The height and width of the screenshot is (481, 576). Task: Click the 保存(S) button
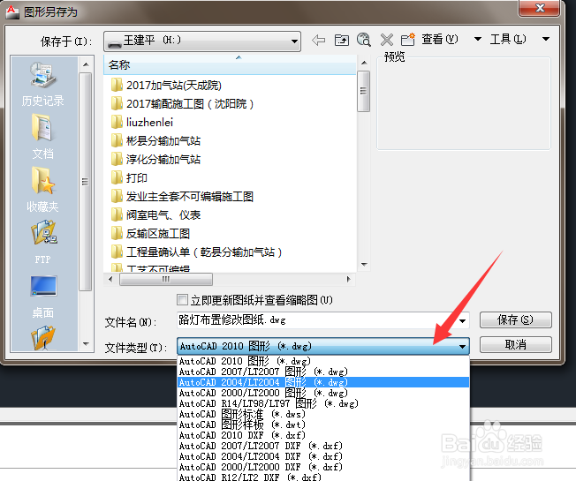click(x=515, y=320)
